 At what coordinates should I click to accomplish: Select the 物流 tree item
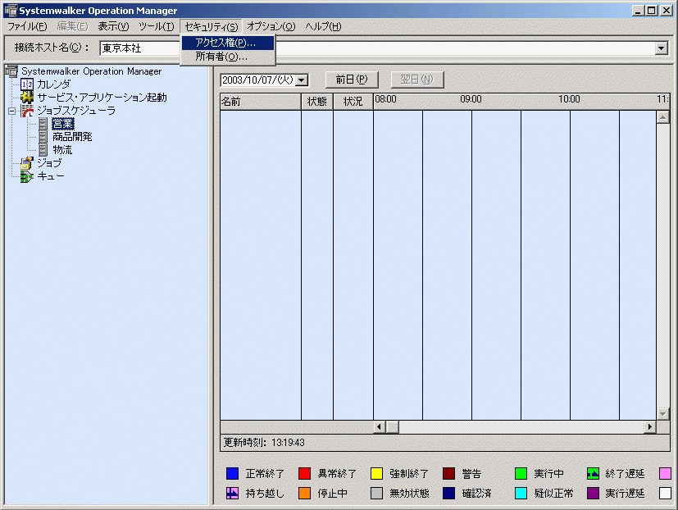62,150
